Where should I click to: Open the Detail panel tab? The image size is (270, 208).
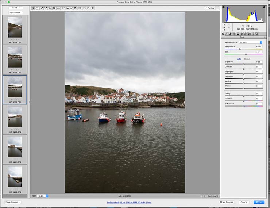click(x=231, y=34)
